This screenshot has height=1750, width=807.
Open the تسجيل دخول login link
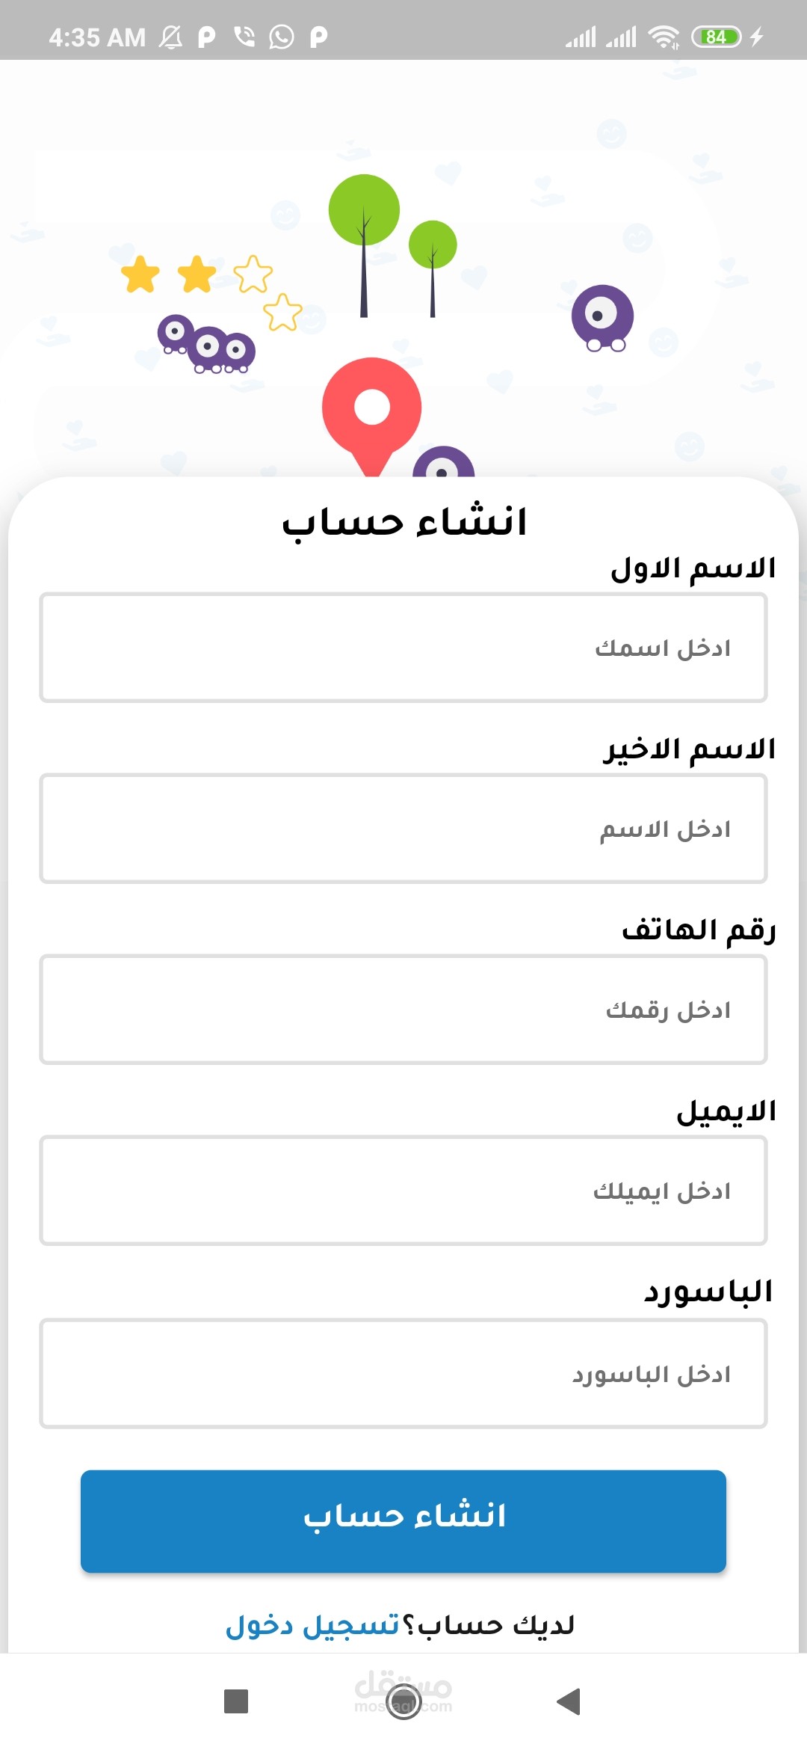click(313, 1625)
